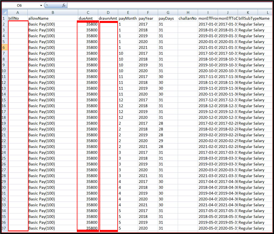Select column C header
Image resolution: width=274 pixels, height=234 pixels.
(88, 12)
